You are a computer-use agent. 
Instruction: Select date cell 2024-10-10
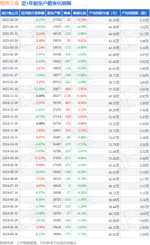pos(10,151)
